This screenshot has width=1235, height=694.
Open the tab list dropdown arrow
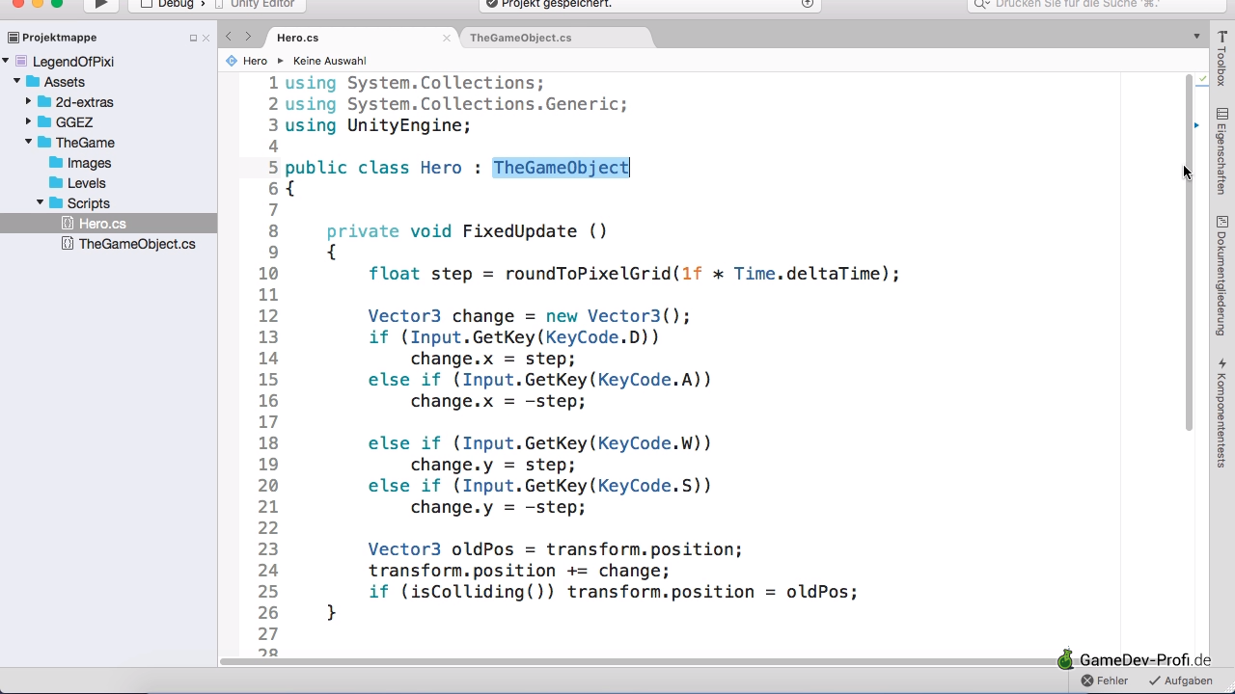(1197, 37)
